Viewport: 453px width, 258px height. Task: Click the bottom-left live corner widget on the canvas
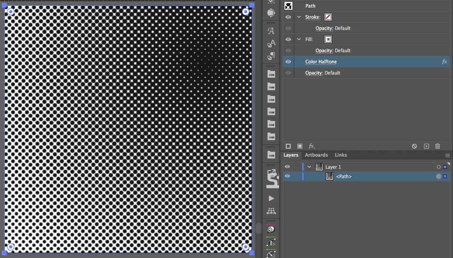point(11,247)
